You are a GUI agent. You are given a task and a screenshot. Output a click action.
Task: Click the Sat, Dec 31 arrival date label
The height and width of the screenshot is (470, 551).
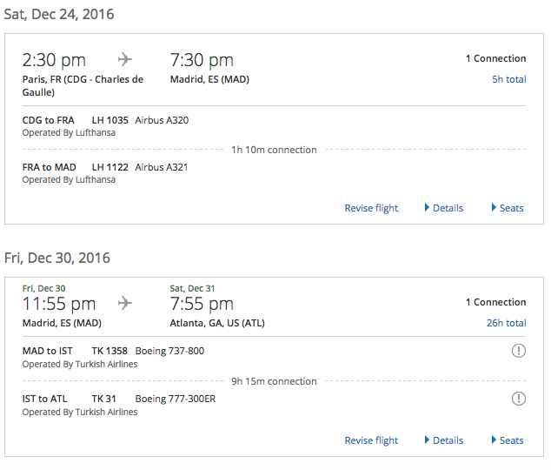pos(192,288)
